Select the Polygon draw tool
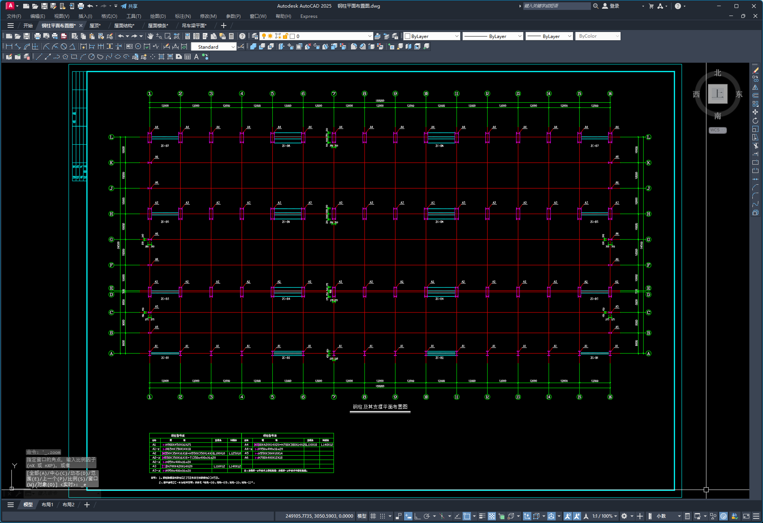Screen dimensions: 763x523 65,57
